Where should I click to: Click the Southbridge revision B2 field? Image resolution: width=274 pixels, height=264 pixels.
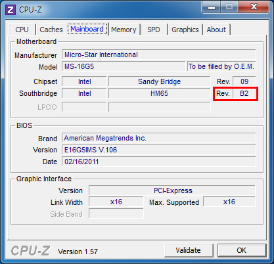[x=244, y=93]
